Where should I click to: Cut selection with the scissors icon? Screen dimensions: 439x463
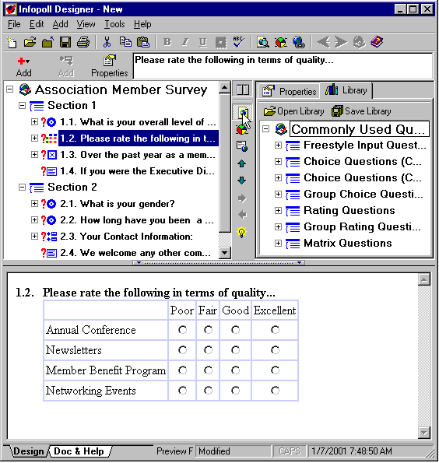[x=107, y=42]
